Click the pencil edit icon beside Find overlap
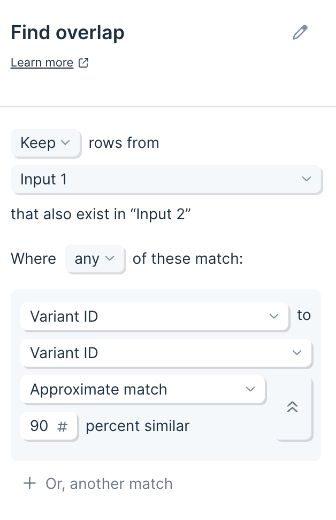This screenshot has width=336, height=520. click(x=300, y=32)
